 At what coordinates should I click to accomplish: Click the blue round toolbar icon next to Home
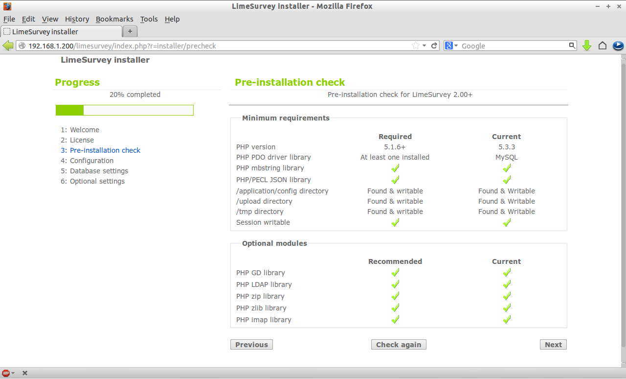(x=618, y=46)
